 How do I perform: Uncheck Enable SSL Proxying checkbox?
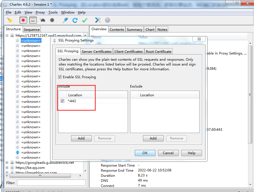click(60, 77)
